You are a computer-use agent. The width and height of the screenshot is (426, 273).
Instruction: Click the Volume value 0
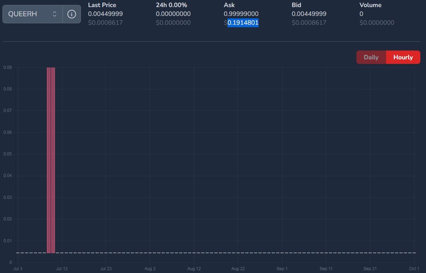361,14
